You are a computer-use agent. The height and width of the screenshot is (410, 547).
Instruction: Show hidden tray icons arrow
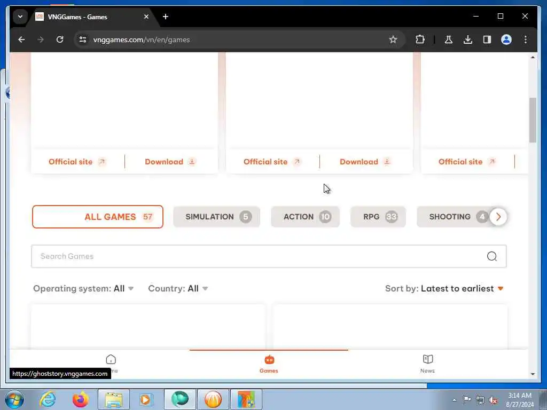click(x=454, y=400)
